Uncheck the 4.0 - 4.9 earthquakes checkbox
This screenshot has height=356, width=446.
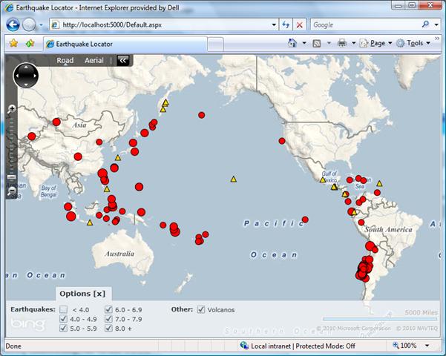click(x=63, y=319)
